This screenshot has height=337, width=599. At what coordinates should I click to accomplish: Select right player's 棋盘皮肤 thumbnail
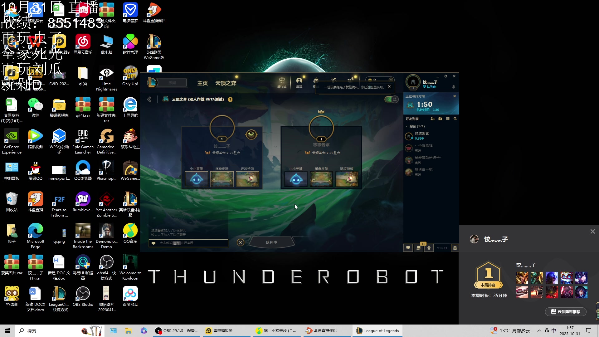tap(321, 179)
